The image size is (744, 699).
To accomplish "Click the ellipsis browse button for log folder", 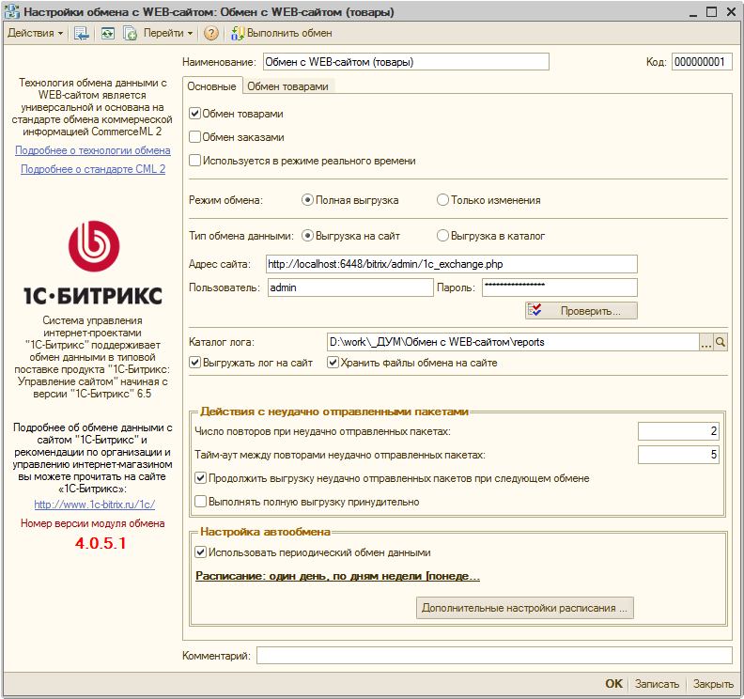I will tap(706, 342).
